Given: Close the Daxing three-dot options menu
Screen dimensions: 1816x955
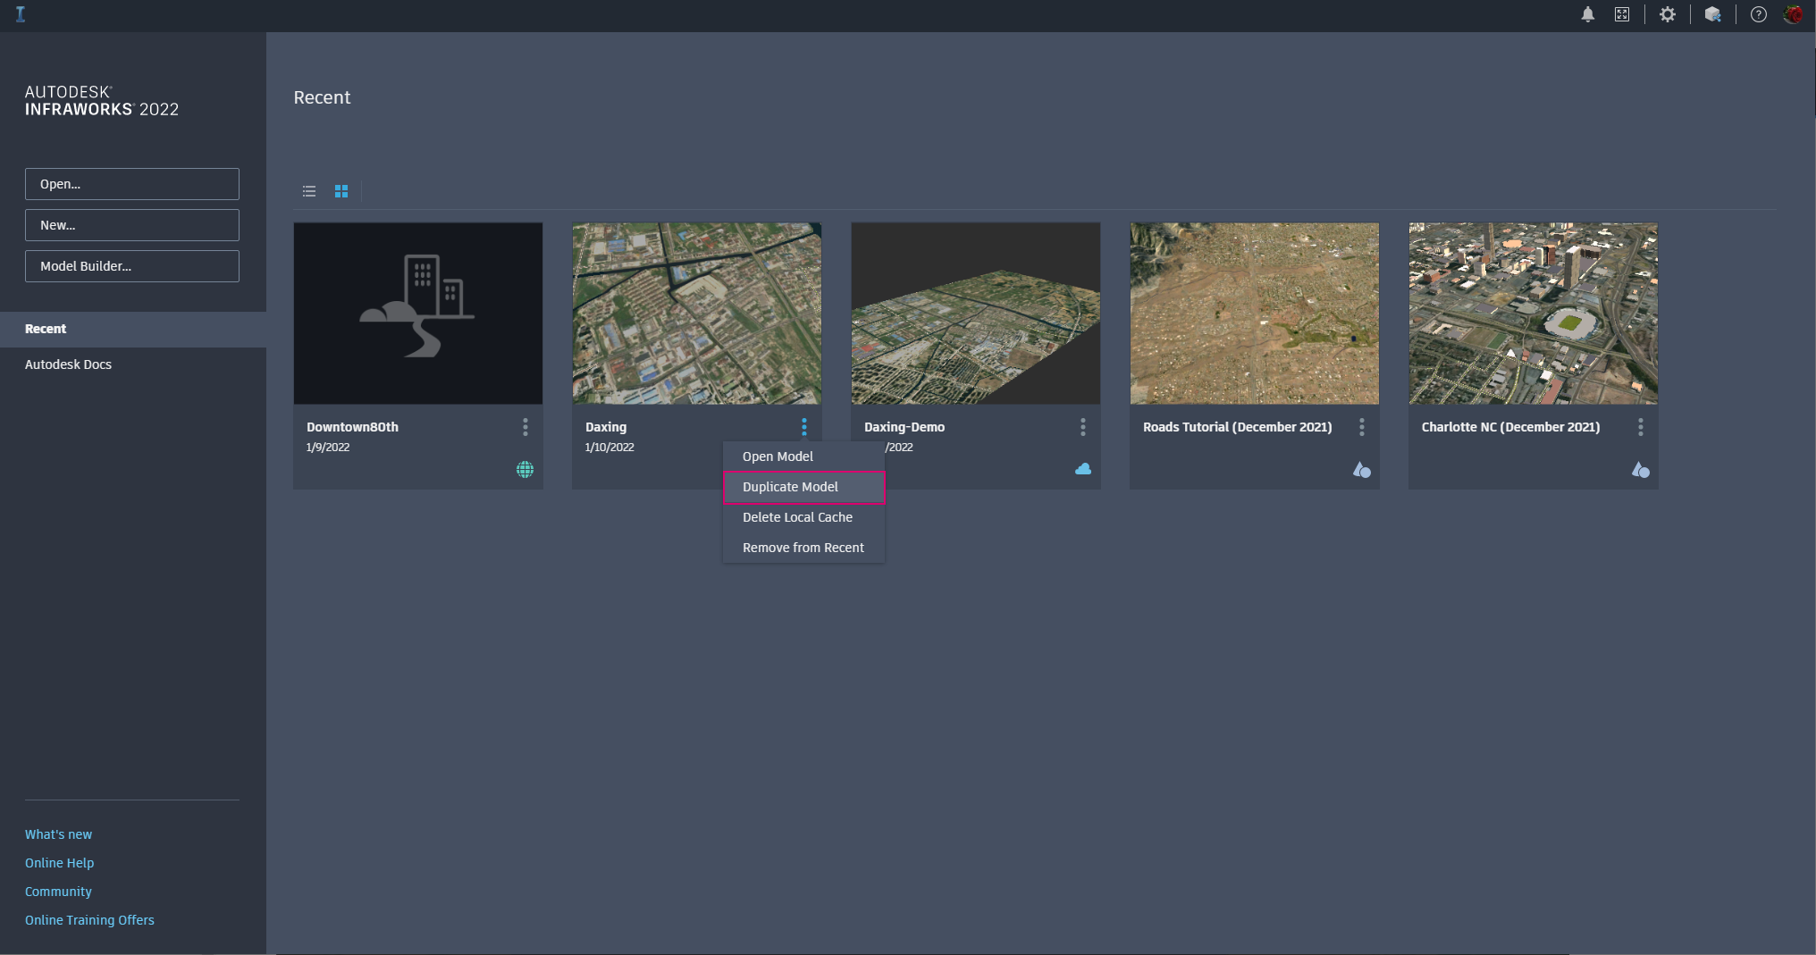Looking at the screenshot, I should pyautogui.click(x=804, y=427).
